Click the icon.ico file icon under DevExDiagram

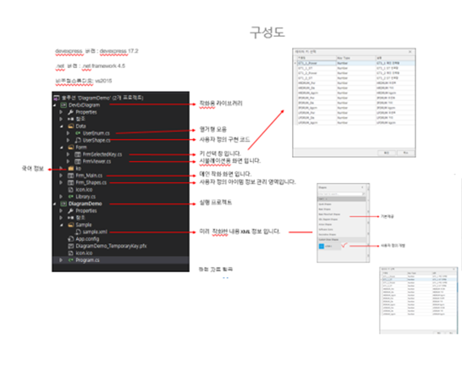coord(71,190)
